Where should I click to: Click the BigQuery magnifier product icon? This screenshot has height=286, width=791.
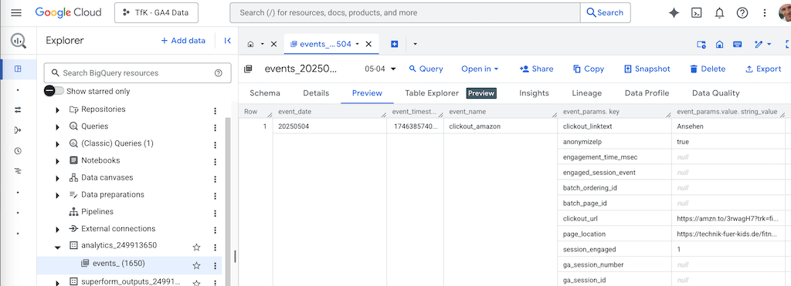point(19,41)
